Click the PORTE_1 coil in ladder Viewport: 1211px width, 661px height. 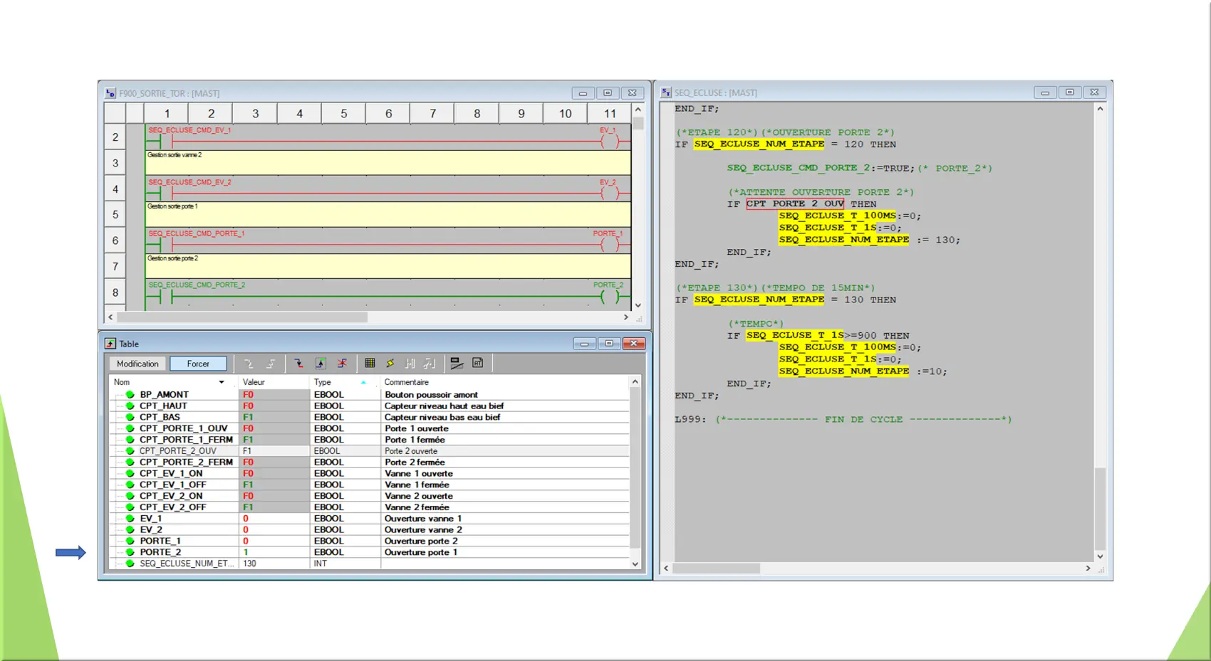pos(610,244)
